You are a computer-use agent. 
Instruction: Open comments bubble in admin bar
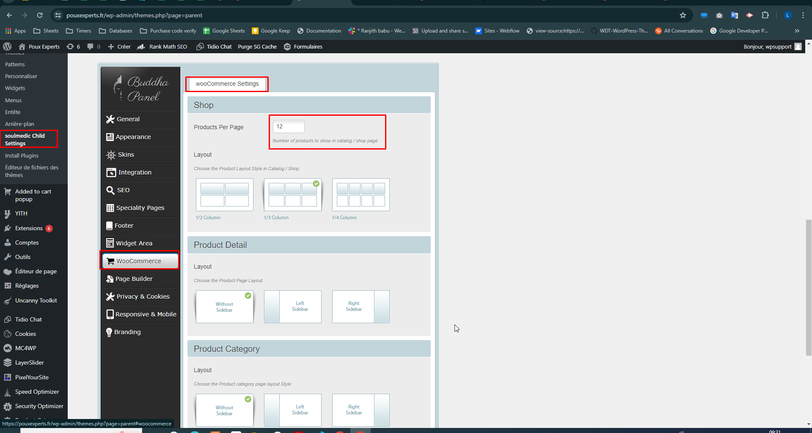click(x=94, y=46)
